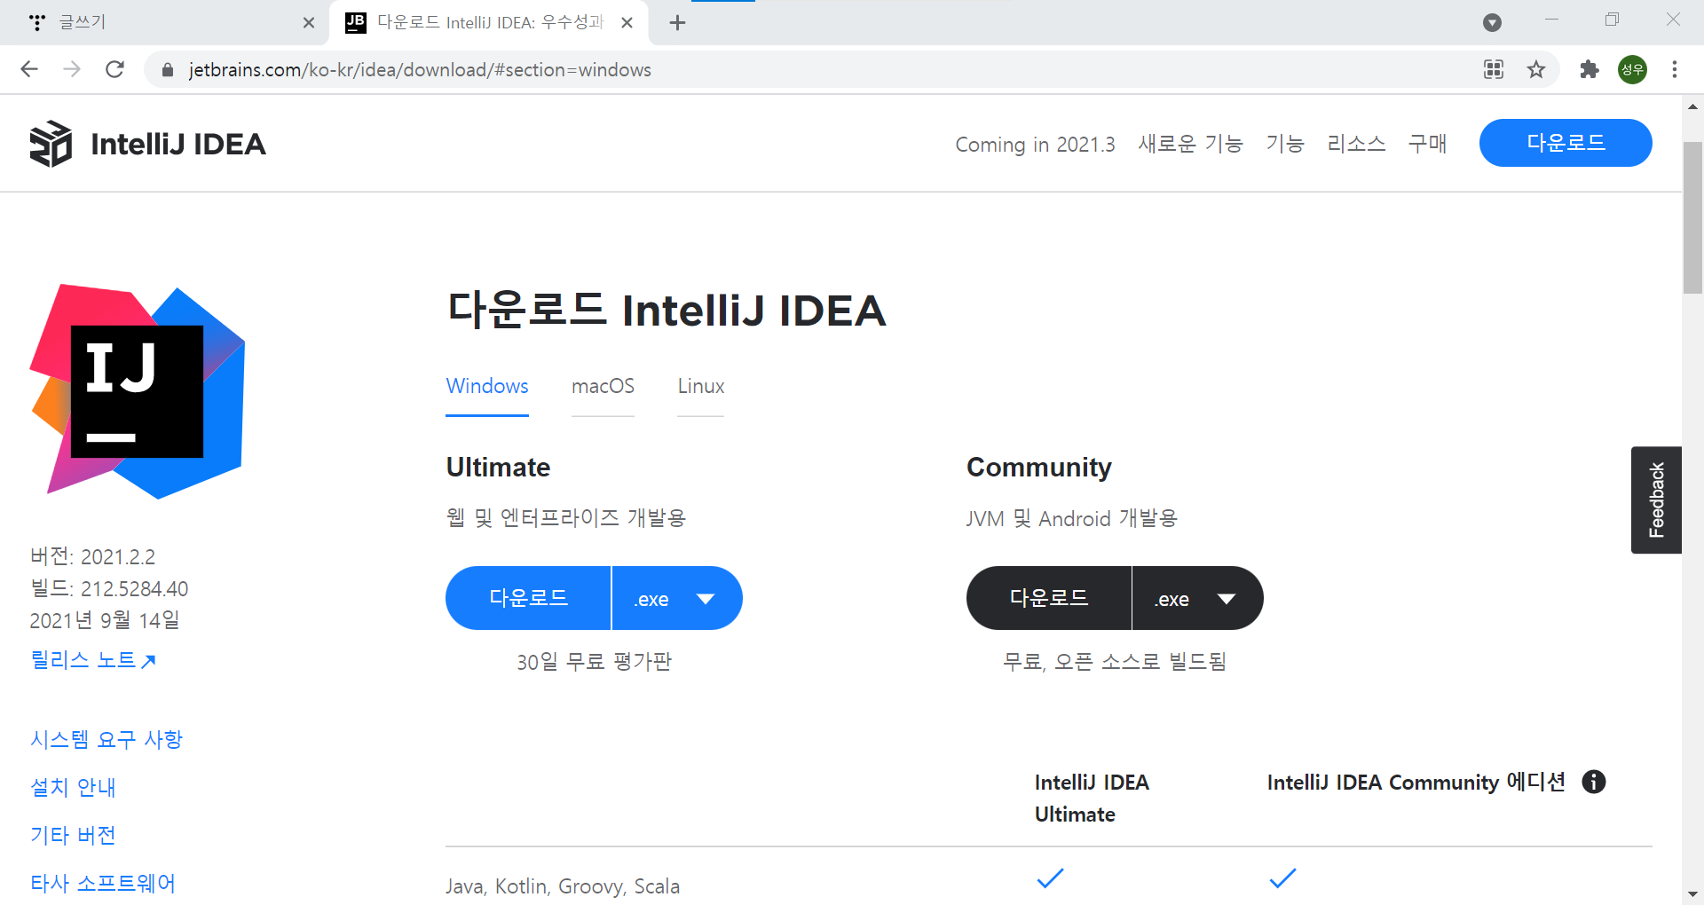
Task: Expand Ultimate .exe format dropdown
Action: tap(677, 598)
